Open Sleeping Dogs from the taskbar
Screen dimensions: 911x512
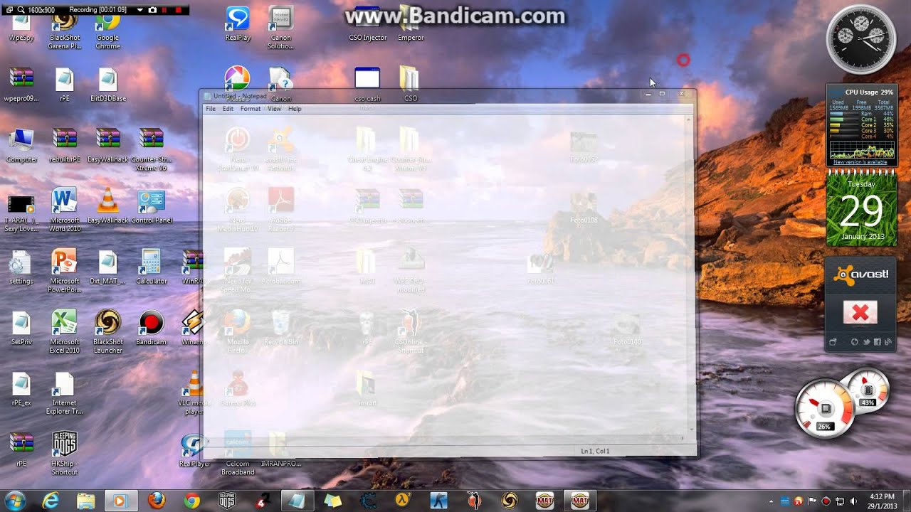pyautogui.click(x=227, y=501)
